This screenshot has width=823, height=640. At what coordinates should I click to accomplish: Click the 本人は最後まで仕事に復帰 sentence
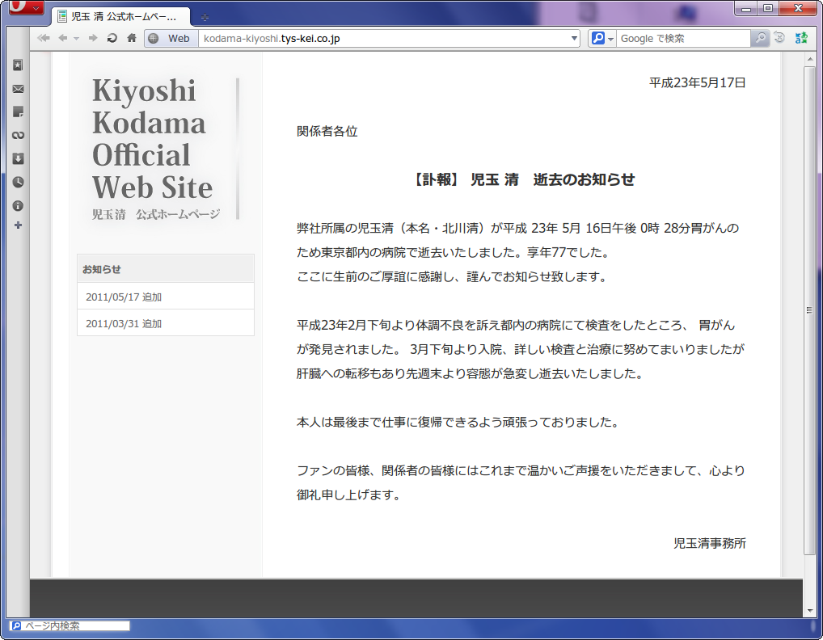(x=457, y=423)
